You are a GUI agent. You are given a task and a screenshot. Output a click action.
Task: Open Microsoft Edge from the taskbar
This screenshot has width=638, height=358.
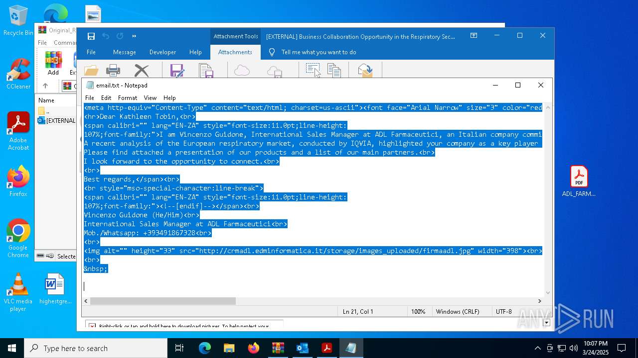pos(205,348)
